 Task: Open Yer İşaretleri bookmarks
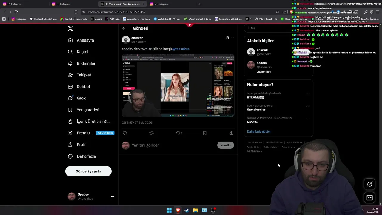point(84,110)
